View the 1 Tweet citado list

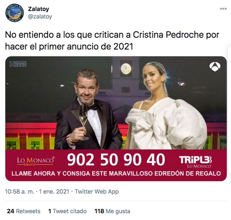(67, 211)
